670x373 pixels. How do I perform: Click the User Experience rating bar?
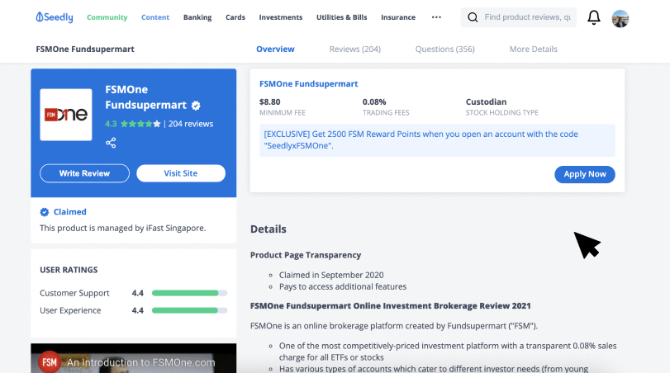click(189, 310)
